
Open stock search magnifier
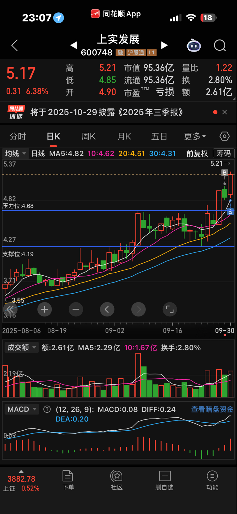(x=220, y=45)
